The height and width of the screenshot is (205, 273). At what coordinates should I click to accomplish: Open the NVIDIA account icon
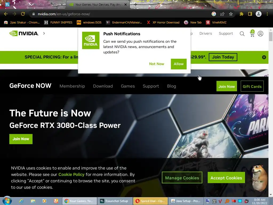pyautogui.click(x=260, y=34)
